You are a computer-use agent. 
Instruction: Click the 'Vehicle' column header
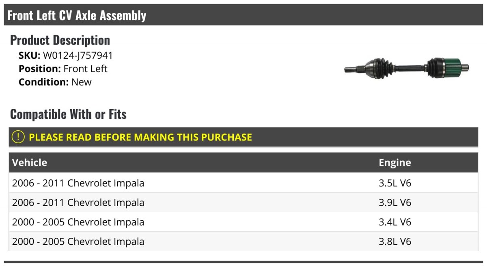pyautogui.click(x=30, y=163)
